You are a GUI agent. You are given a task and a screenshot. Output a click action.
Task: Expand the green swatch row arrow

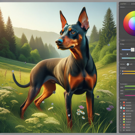pos(121,122)
